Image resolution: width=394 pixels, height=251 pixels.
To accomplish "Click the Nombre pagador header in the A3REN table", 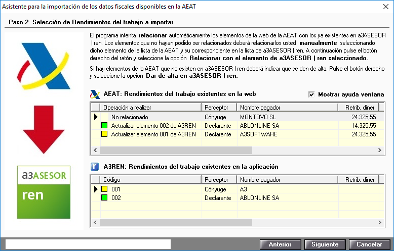I will 288,180.
